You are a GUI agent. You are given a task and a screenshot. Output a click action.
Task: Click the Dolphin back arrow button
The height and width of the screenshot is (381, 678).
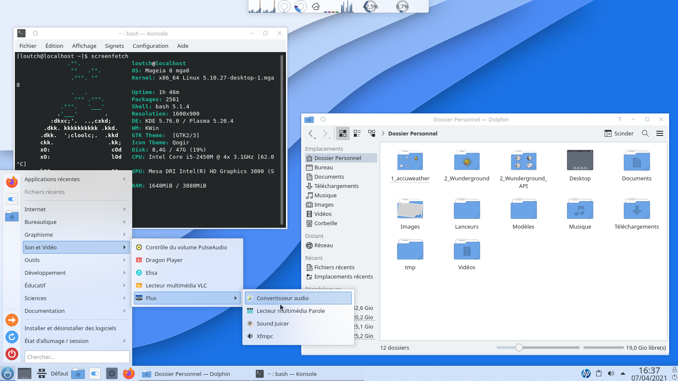click(x=311, y=133)
